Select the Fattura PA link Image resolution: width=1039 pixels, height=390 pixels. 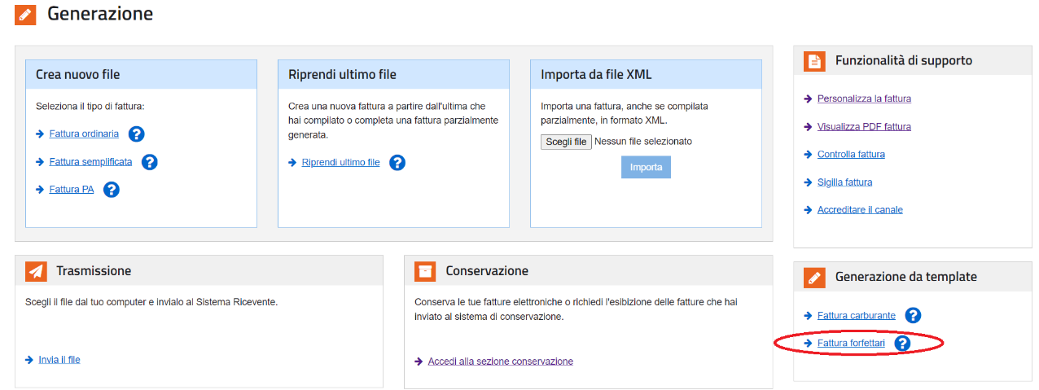coord(72,190)
